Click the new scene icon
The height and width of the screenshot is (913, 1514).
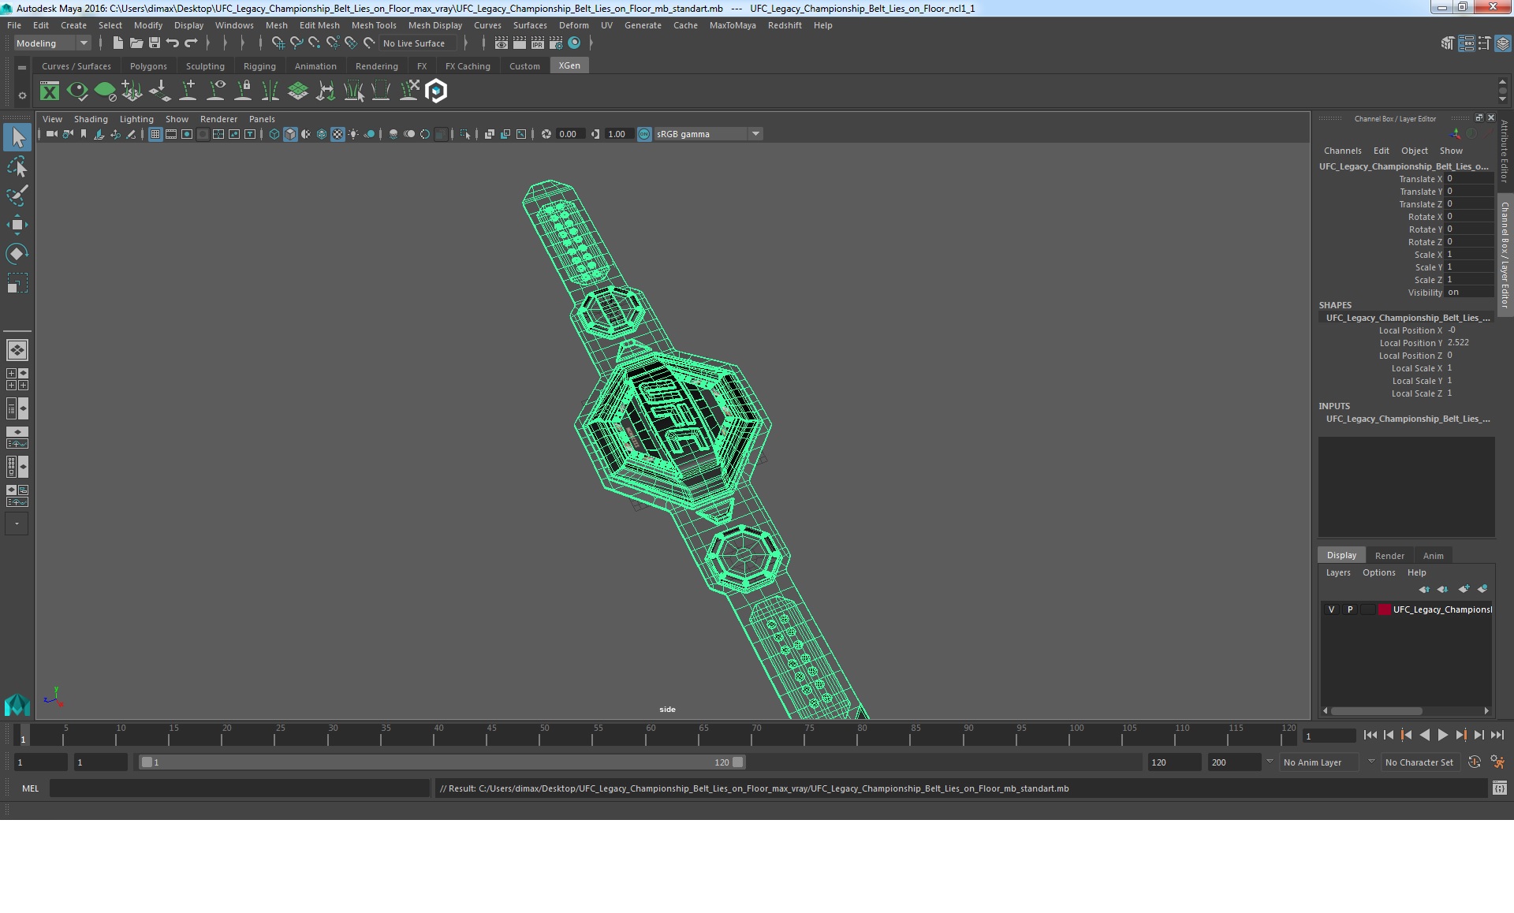pos(117,43)
